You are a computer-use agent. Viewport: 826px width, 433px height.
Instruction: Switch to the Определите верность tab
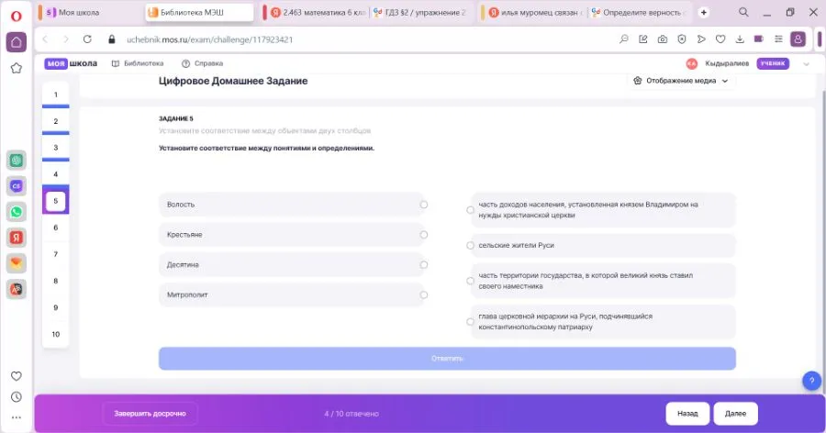pos(640,12)
